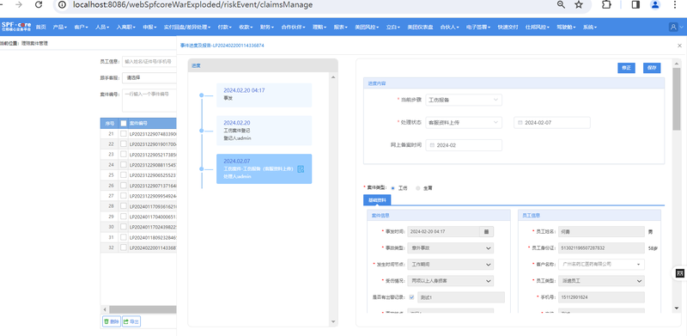Image resolution: width=687 pixels, height=336 pixels.
Task: Toggle the select-all checkbox in table header
Action: click(x=124, y=123)
